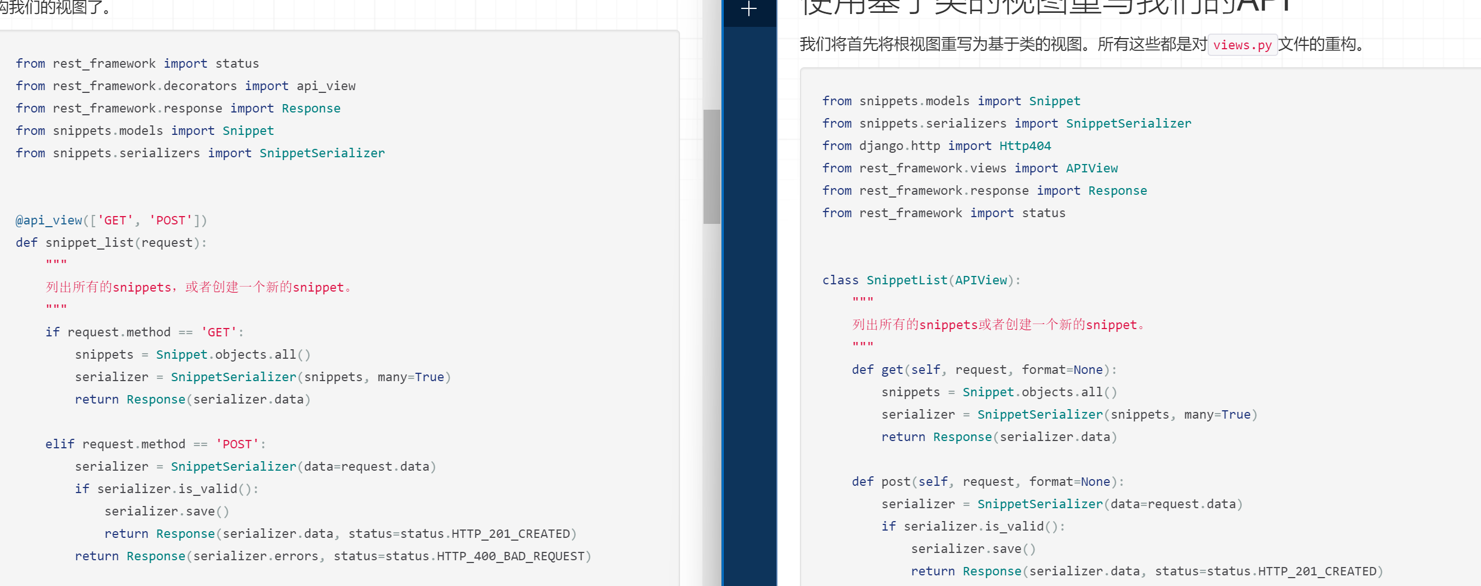
Task: Click the get method name in right code
Action: (x=892, y=370)
